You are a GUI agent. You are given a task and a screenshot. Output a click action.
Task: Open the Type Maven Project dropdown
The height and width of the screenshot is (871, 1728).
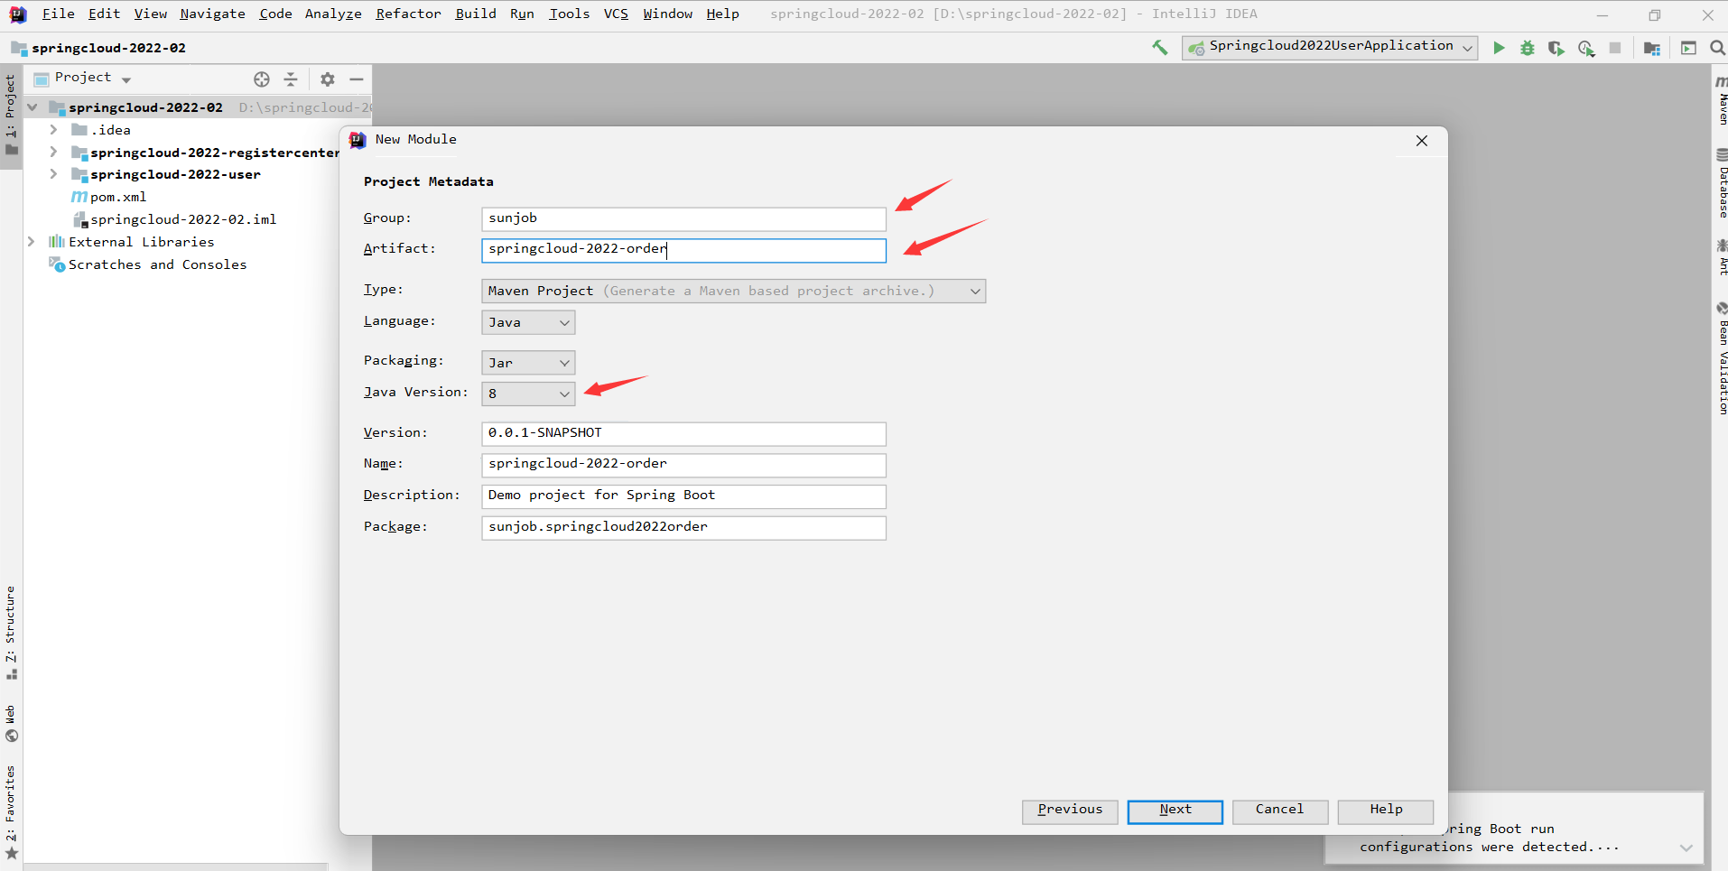(733, 291)
